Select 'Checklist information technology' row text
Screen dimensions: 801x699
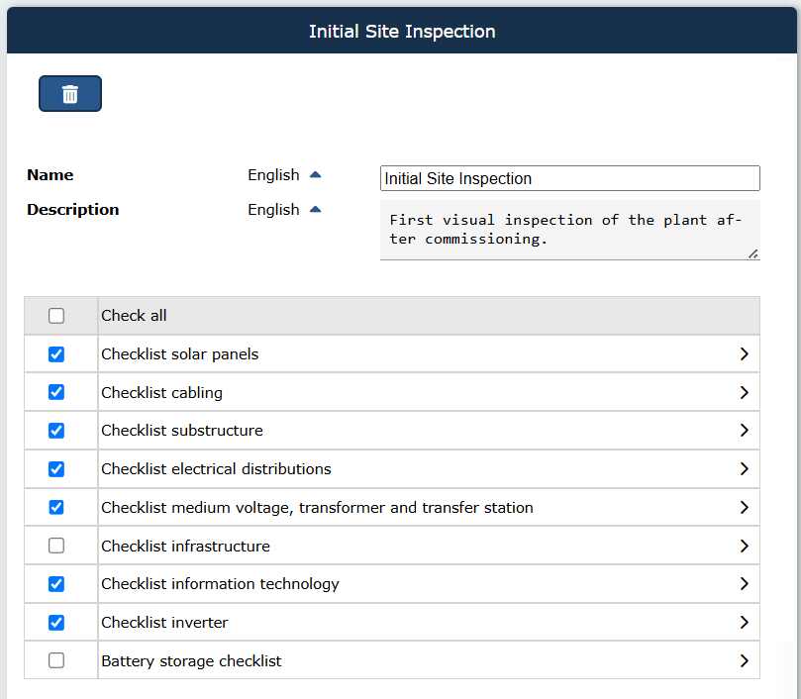[220, 584]
